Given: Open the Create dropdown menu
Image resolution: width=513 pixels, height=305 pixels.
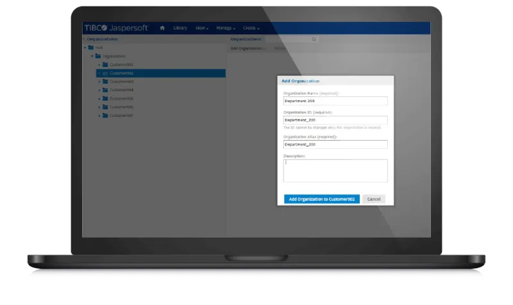Looking at the screenshot, I should click(251, 28).
